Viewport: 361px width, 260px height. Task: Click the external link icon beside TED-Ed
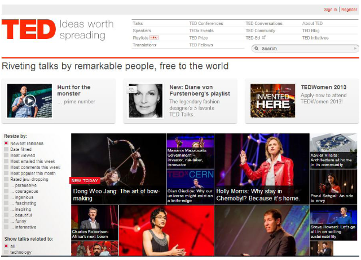pyautogui.click(x=264, y=38)
